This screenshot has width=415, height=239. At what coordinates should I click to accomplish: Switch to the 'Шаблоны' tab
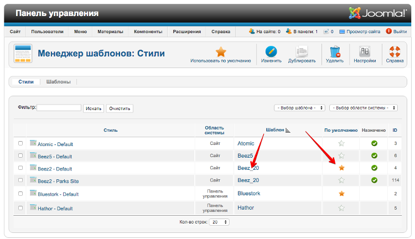click(x=58, y=82)
